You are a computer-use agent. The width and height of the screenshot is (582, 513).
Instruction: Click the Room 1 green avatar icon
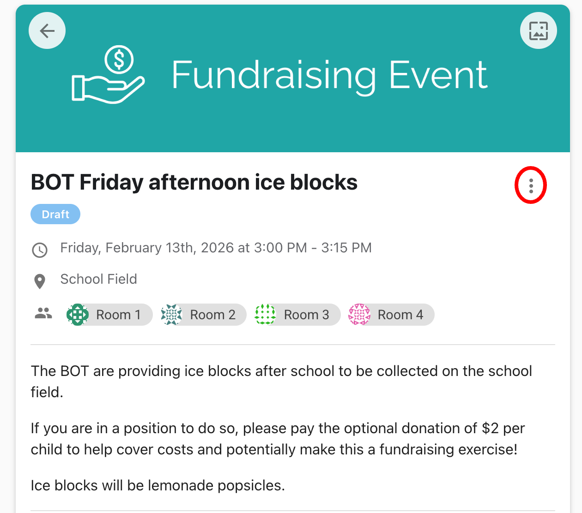point(78,315)
